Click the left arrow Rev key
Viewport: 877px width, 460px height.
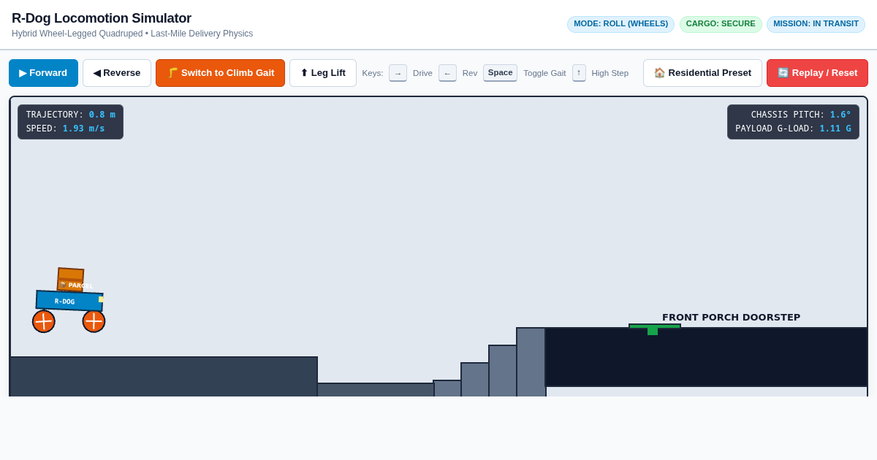point(447,73)
